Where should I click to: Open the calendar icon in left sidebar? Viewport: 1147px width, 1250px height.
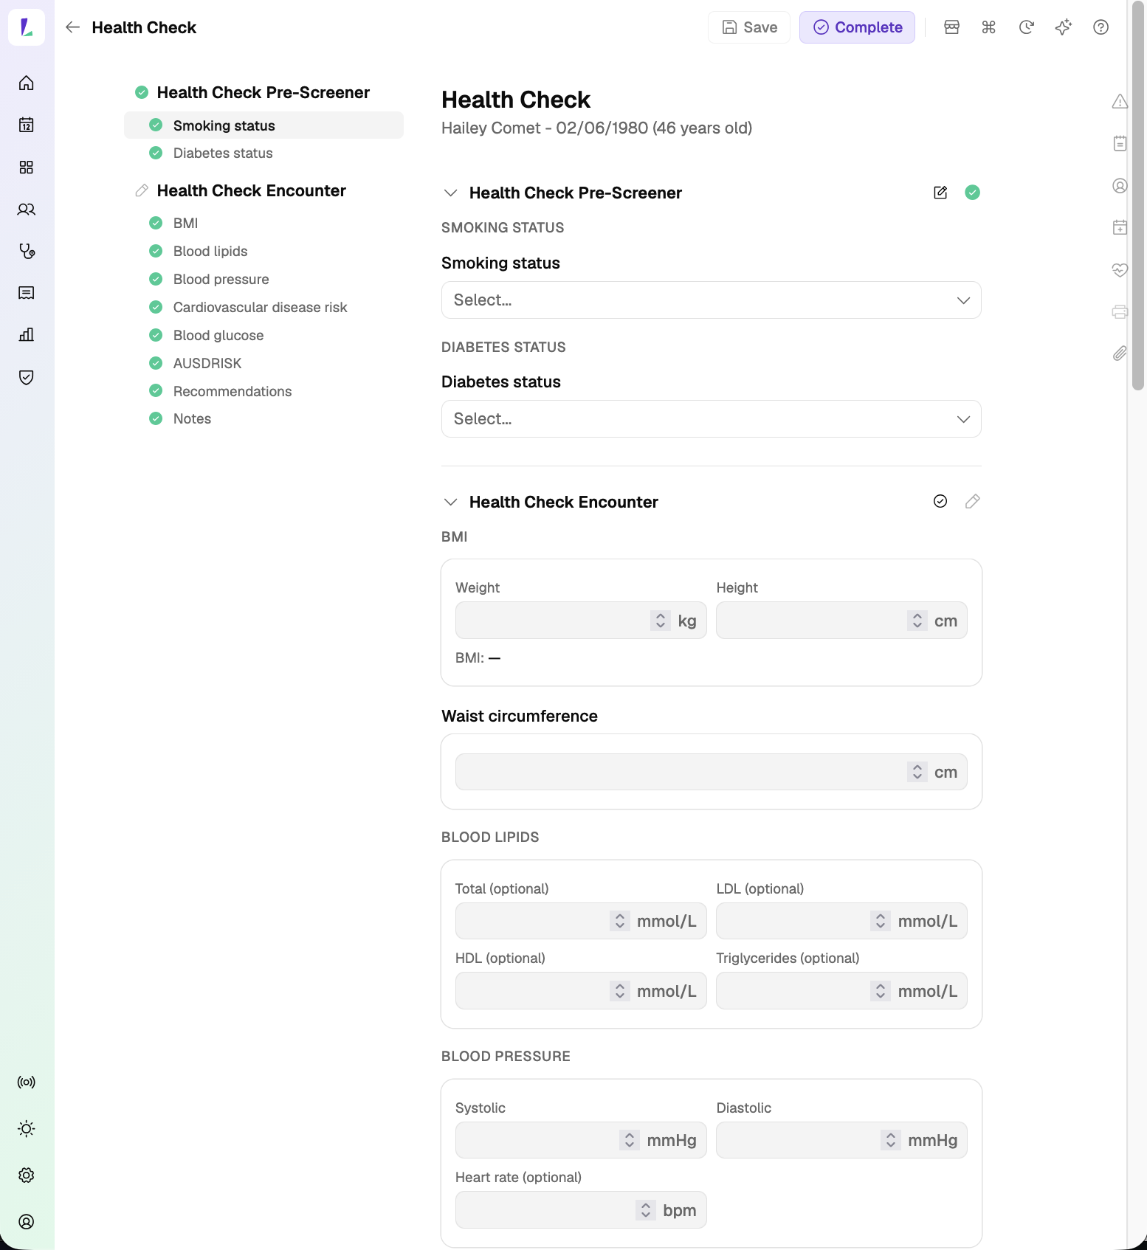click(27, 125)
